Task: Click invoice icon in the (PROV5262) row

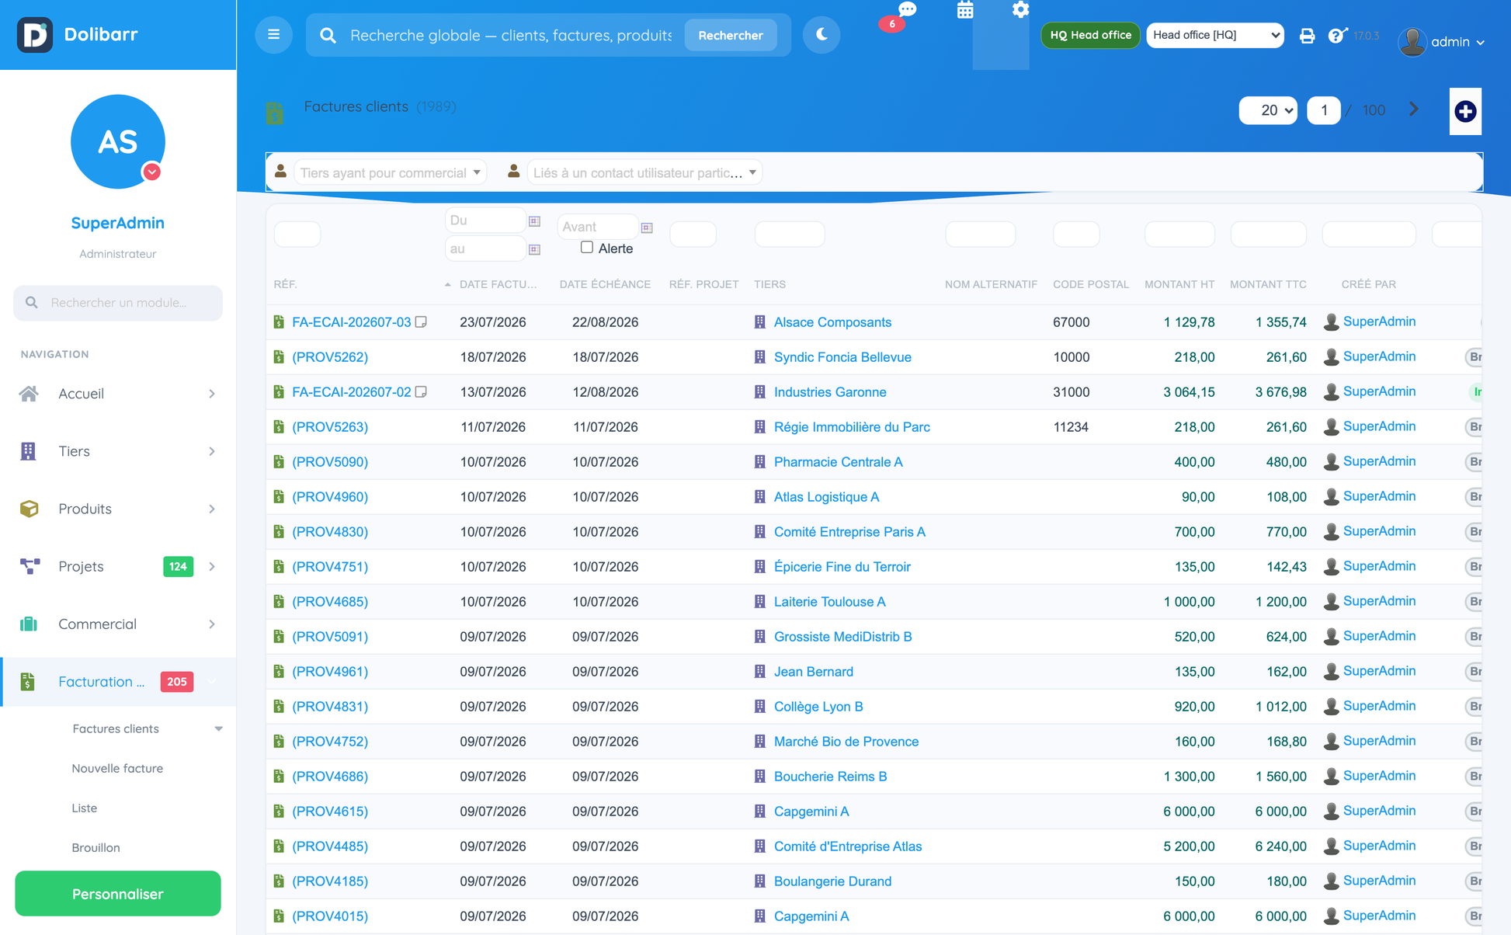Action: (x=279, y=357)
